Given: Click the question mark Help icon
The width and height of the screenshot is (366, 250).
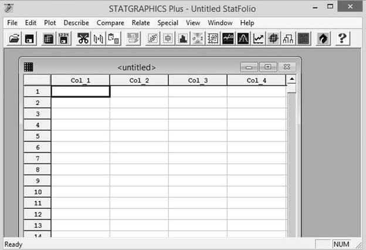Looking at the screenshot, I should pos(343,38).
